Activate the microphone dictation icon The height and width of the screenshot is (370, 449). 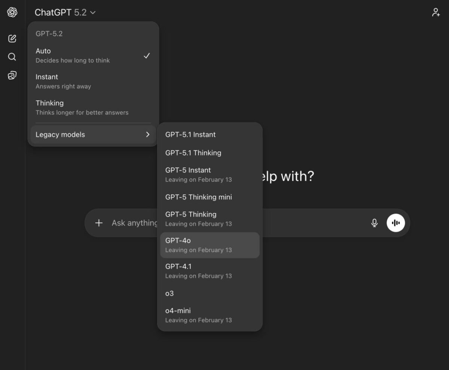374,223
